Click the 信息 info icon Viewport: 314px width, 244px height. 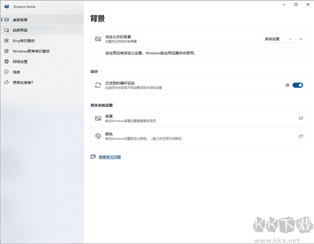point(7,72)
